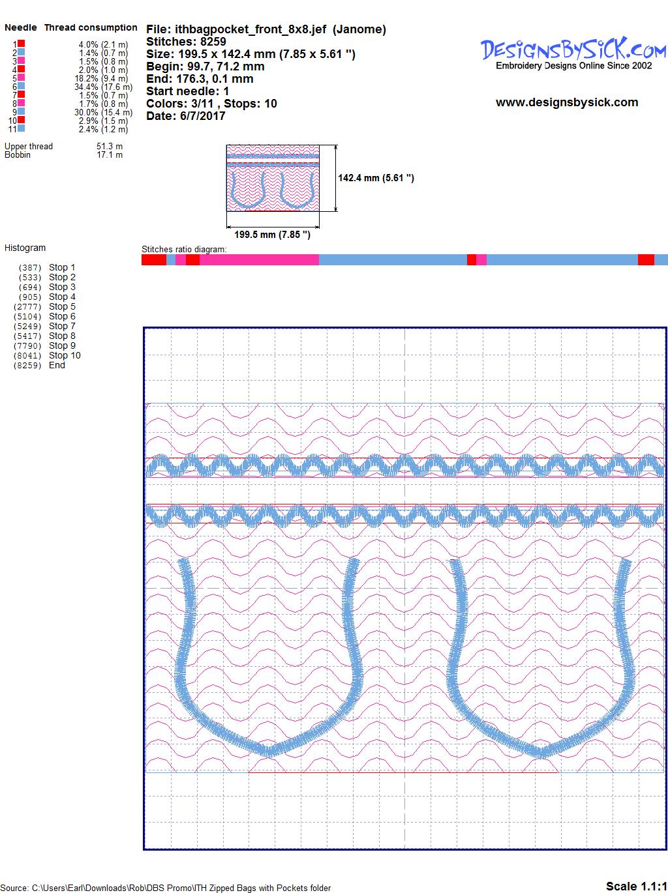Screen dimensions: 668x893
Task: Click the needle 1 red color swatch
Action: point(22,44)
